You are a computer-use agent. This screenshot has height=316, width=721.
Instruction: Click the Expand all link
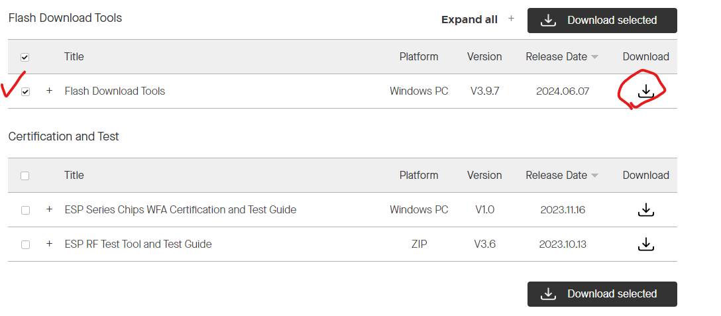point(469,20)
